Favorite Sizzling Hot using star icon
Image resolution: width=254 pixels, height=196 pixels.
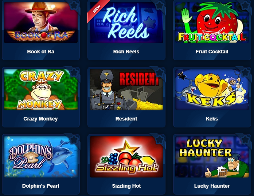point(160,139)
